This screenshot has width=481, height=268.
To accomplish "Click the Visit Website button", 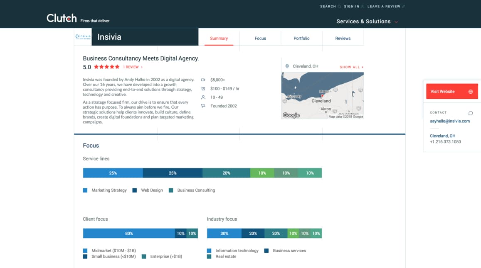I will 452,91.
